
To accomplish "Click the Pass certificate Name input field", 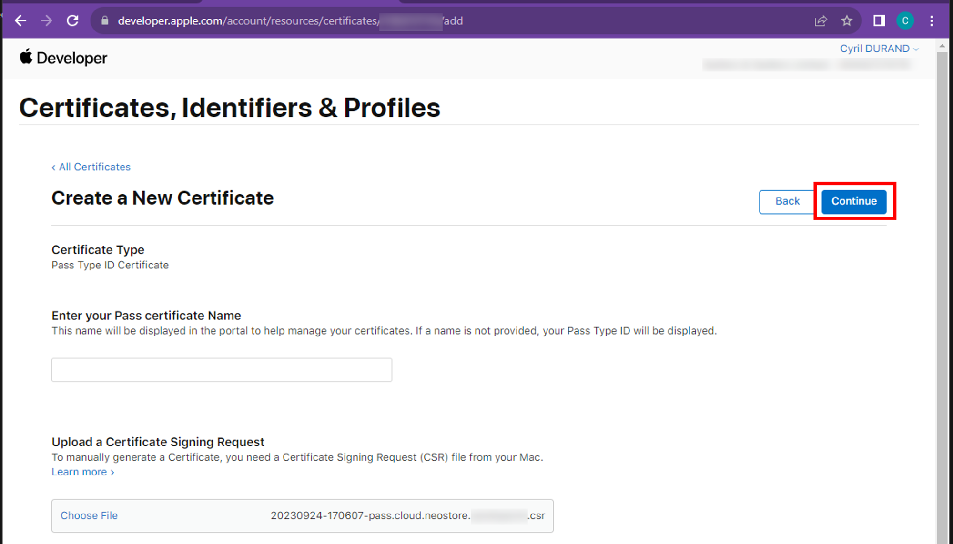I will click(x=221, y=370).
